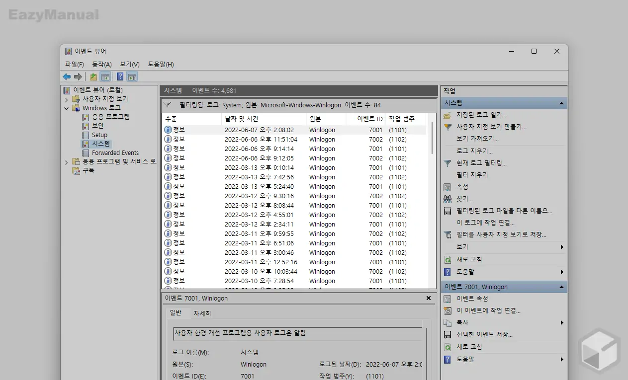Click the filter funnel icon above the event list
This screenshot has height=380, width=628.
[168, 105]
